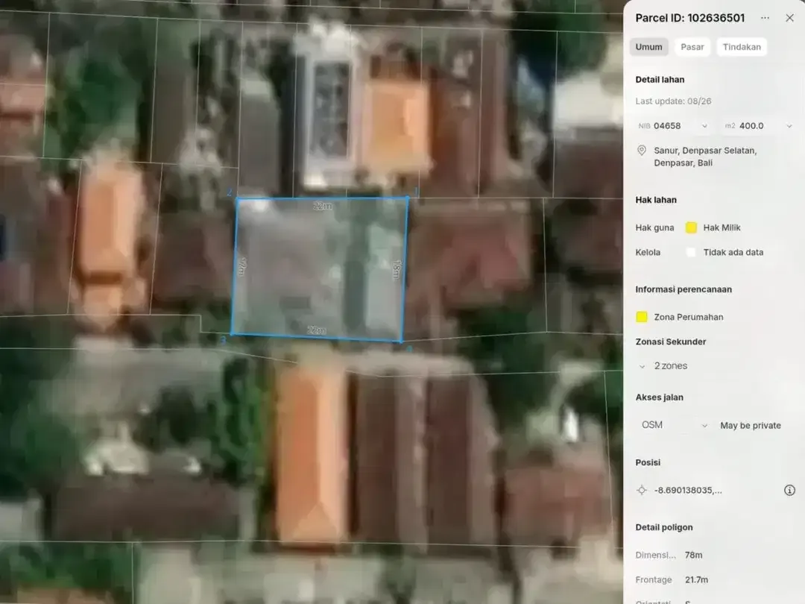Close the Parcel ID panel

pos(789,18)
